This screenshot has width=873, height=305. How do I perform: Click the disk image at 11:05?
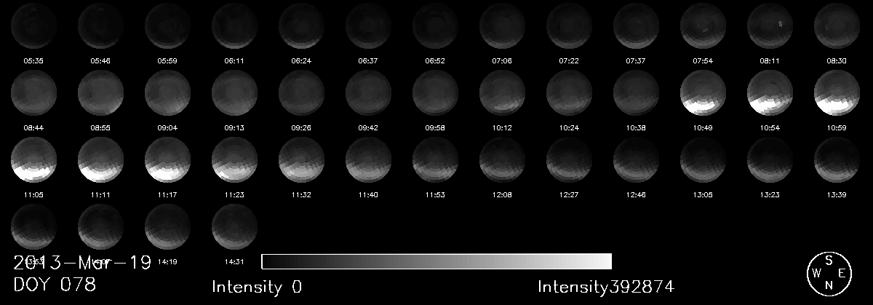pos(33,159)
